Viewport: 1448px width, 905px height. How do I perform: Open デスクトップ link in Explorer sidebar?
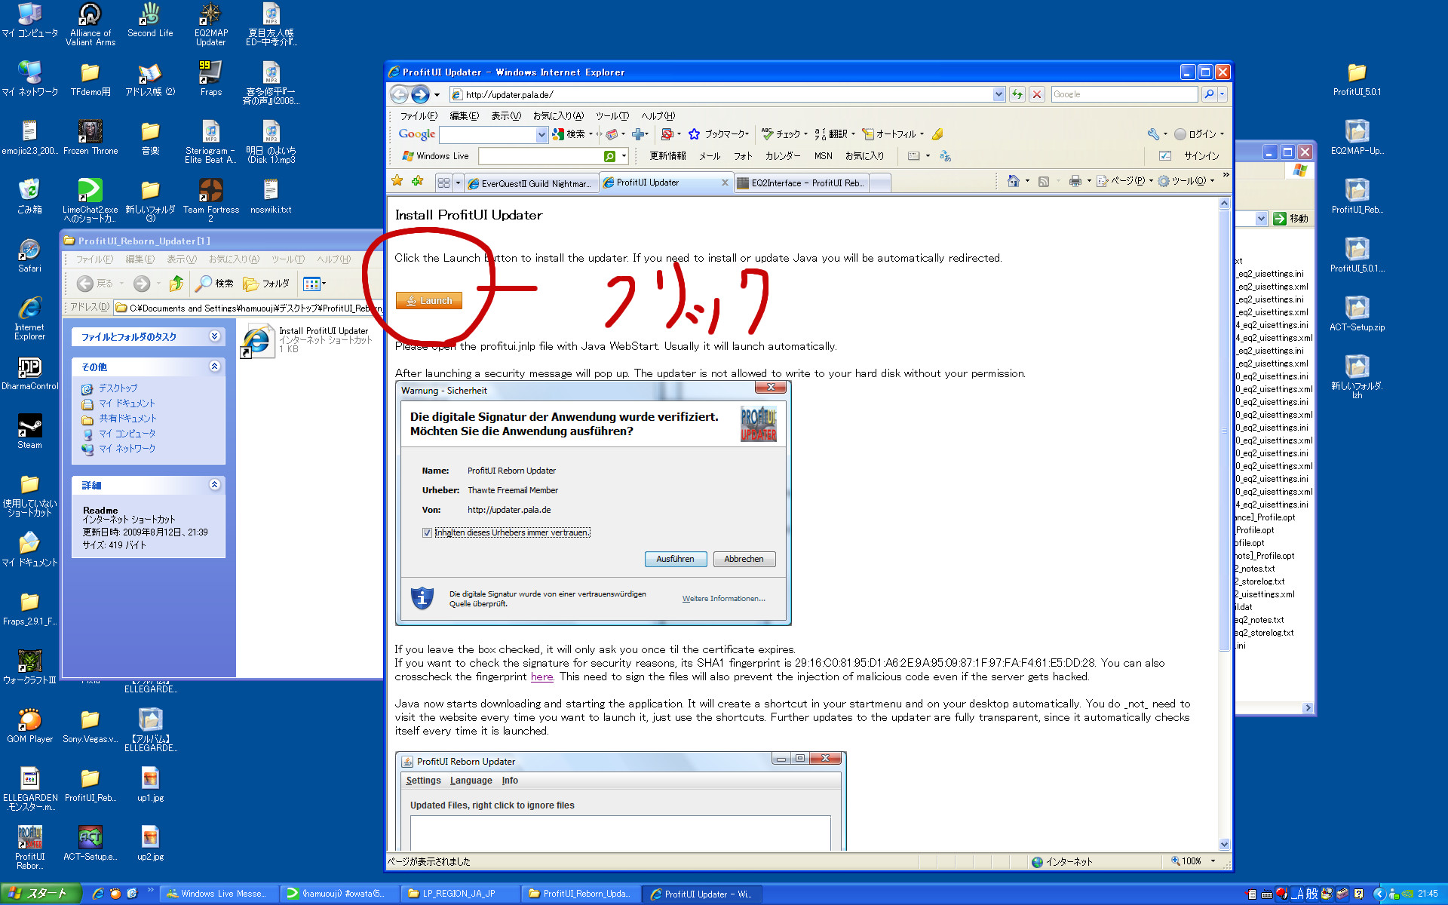click(x=118, y=388)
